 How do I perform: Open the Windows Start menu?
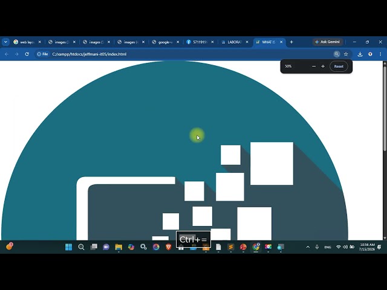pos(68,247)
